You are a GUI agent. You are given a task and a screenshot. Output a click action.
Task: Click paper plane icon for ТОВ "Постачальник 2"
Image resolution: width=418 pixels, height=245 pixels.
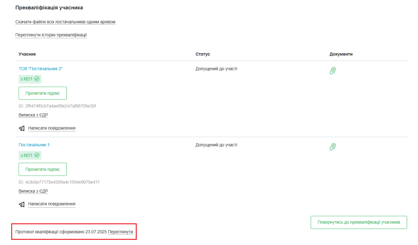click(22, 128)
